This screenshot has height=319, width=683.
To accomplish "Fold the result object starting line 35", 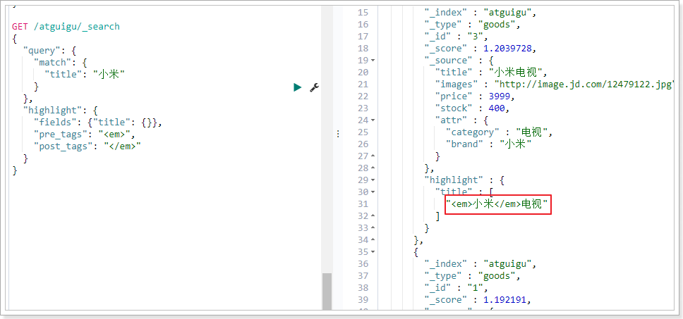I will pos(373,252).
